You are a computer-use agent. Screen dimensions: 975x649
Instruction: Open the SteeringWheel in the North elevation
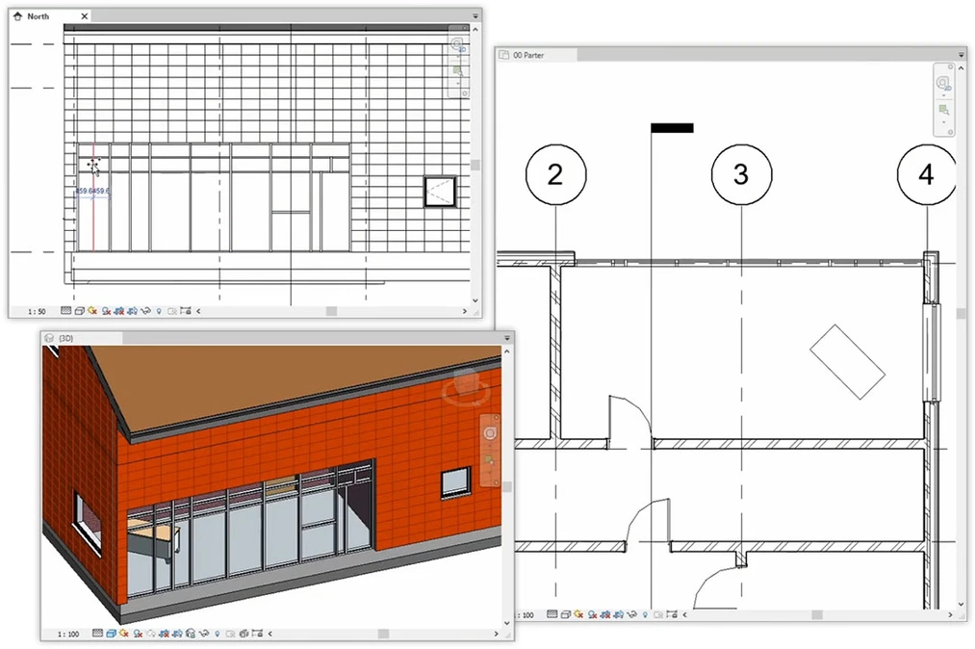tap(456, 44)
